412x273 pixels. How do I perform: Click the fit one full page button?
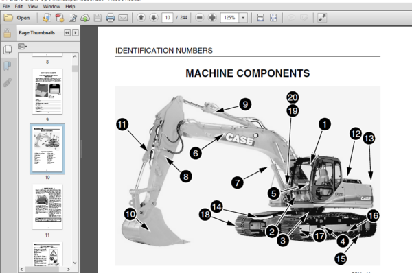click(x=273, y=18)
